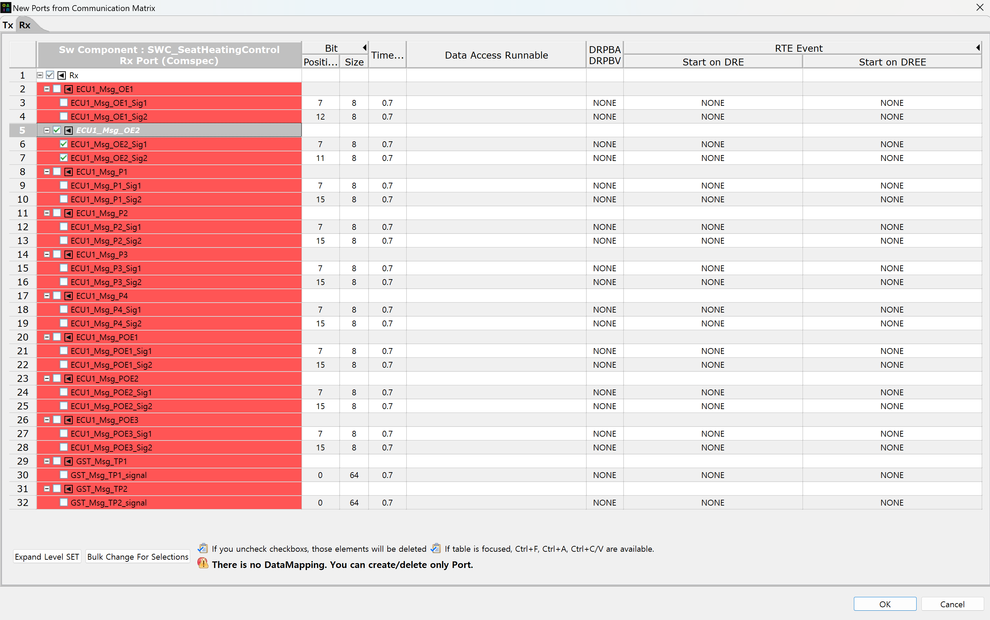The height and width of the screenshot is (620, 990).
Task: Check the ECU1_Msg_P1_Sig2 checkbox
Action: tap(63, 199)
